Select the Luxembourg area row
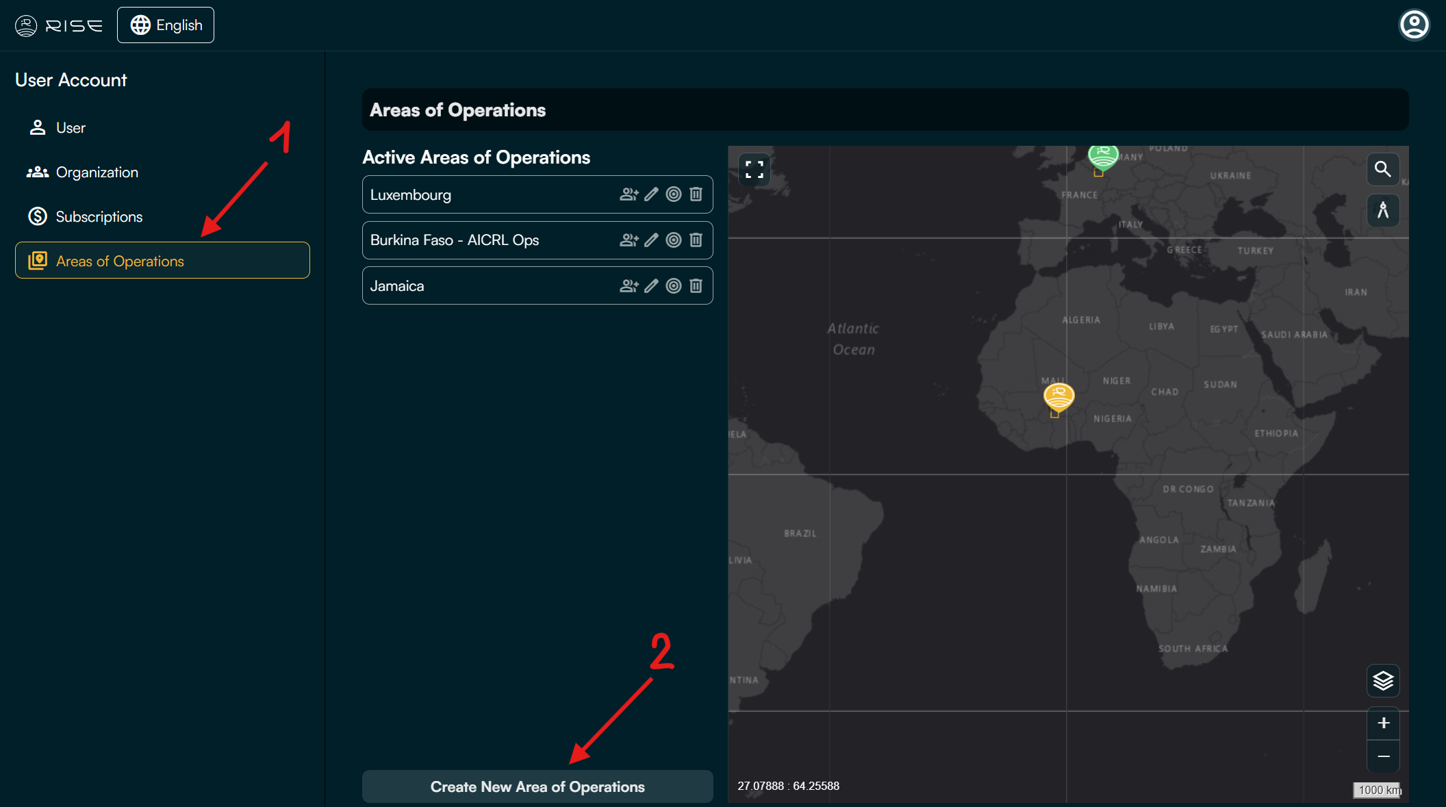This screenshot has height=807, width=1446. [537, 194]
